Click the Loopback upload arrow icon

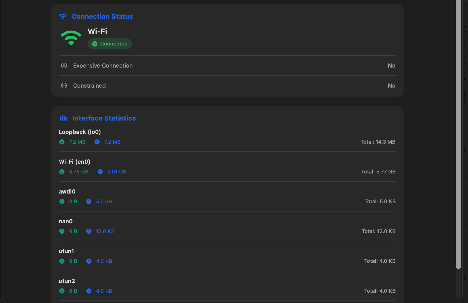pos(97,142)
